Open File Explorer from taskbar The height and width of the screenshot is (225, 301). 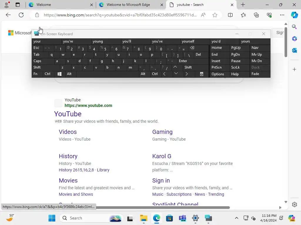point(143,218)
